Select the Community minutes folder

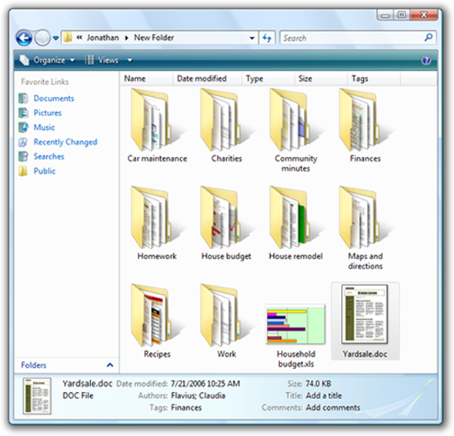click(296, 130)
